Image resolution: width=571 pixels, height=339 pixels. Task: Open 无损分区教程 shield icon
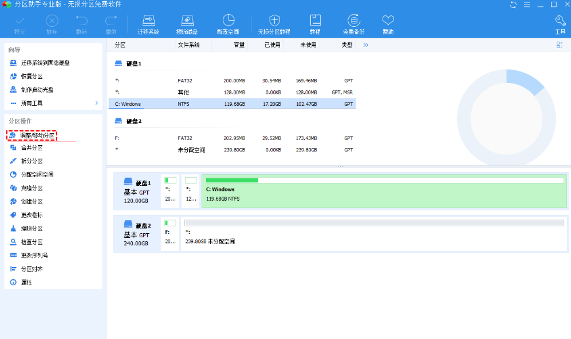pyautogui.click(x=274, y=25)
